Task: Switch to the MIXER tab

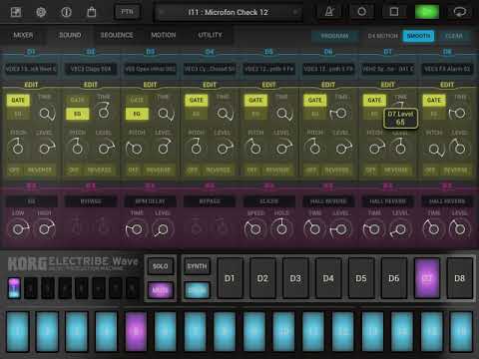Action: [23, 35]
